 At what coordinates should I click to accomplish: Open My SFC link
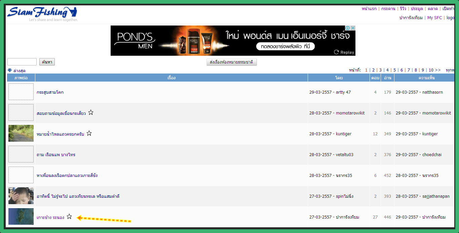(x=435, y=18)
